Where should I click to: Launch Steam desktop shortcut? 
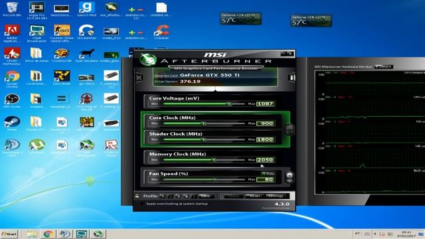12,123
